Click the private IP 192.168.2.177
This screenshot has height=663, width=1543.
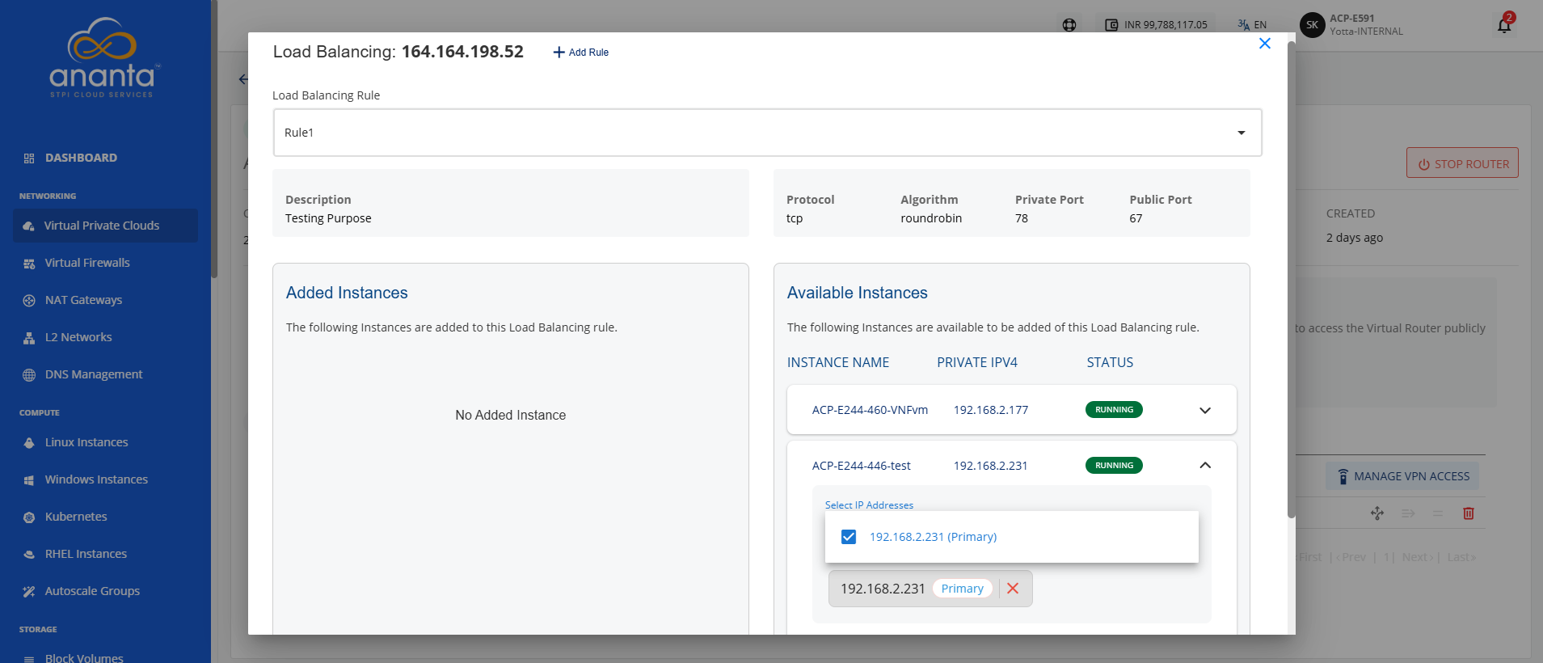[991, 410]
